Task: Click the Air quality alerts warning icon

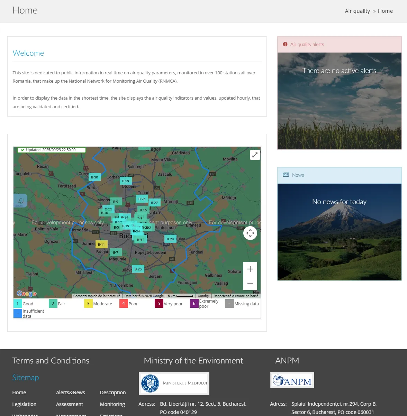Action: pos(285,44)
